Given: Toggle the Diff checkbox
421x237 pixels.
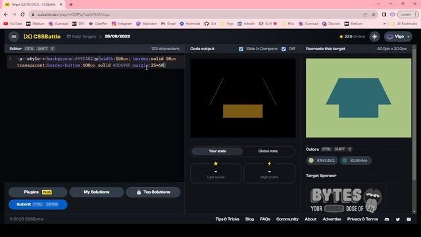Looking at the screenshot, I should (x=284, y=49).
